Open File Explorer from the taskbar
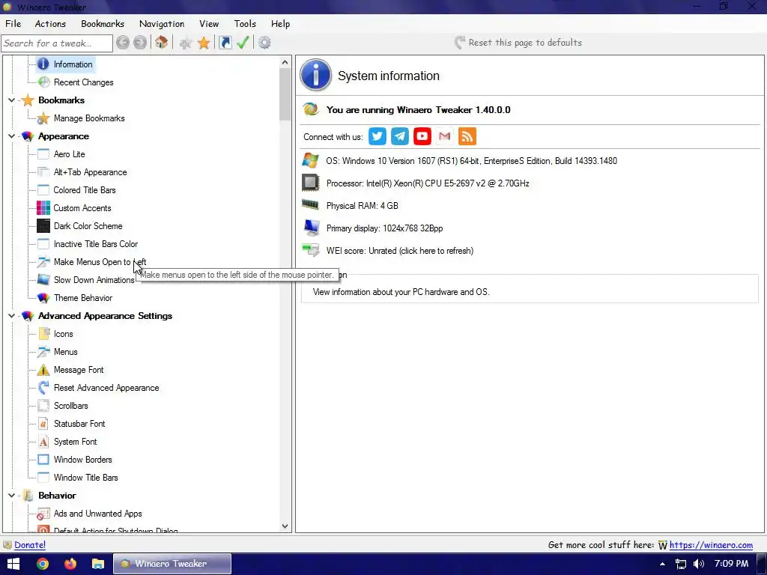Screen dimensions: 767x575 (98, 564)
